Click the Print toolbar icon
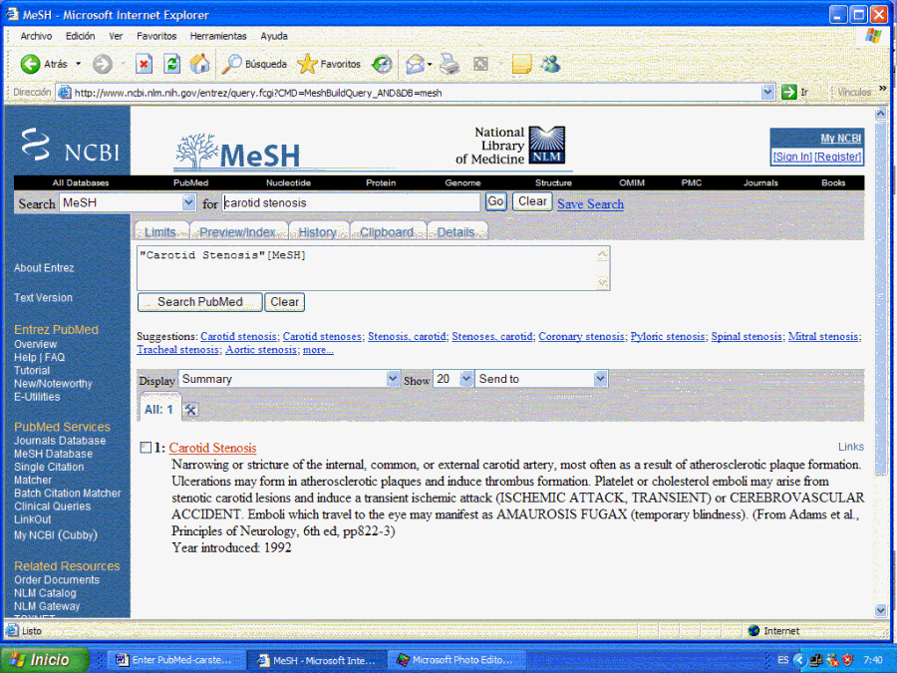The image size is (897, 673). pyautogui.click(x=449, y=64)
